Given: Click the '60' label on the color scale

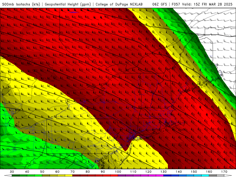Looking at the screenshot, I should pyautogui.click(x=57, y=172).
